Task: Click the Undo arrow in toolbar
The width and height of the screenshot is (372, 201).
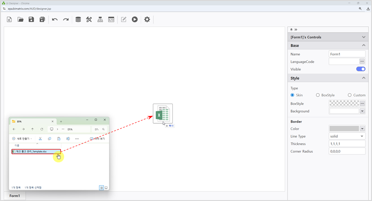Action: coord(55,20)
